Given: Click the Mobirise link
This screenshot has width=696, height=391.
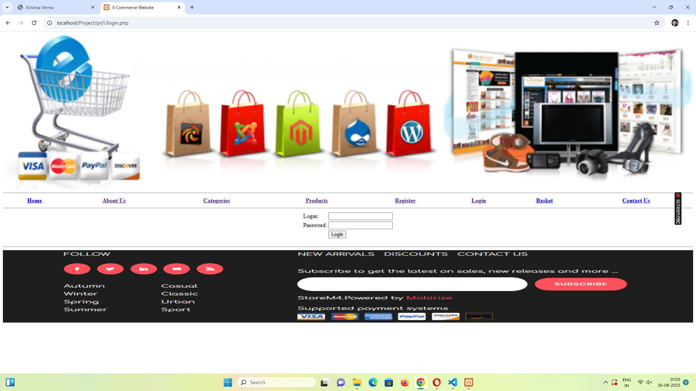Looking at the screenshot, I should pos(429,298).
